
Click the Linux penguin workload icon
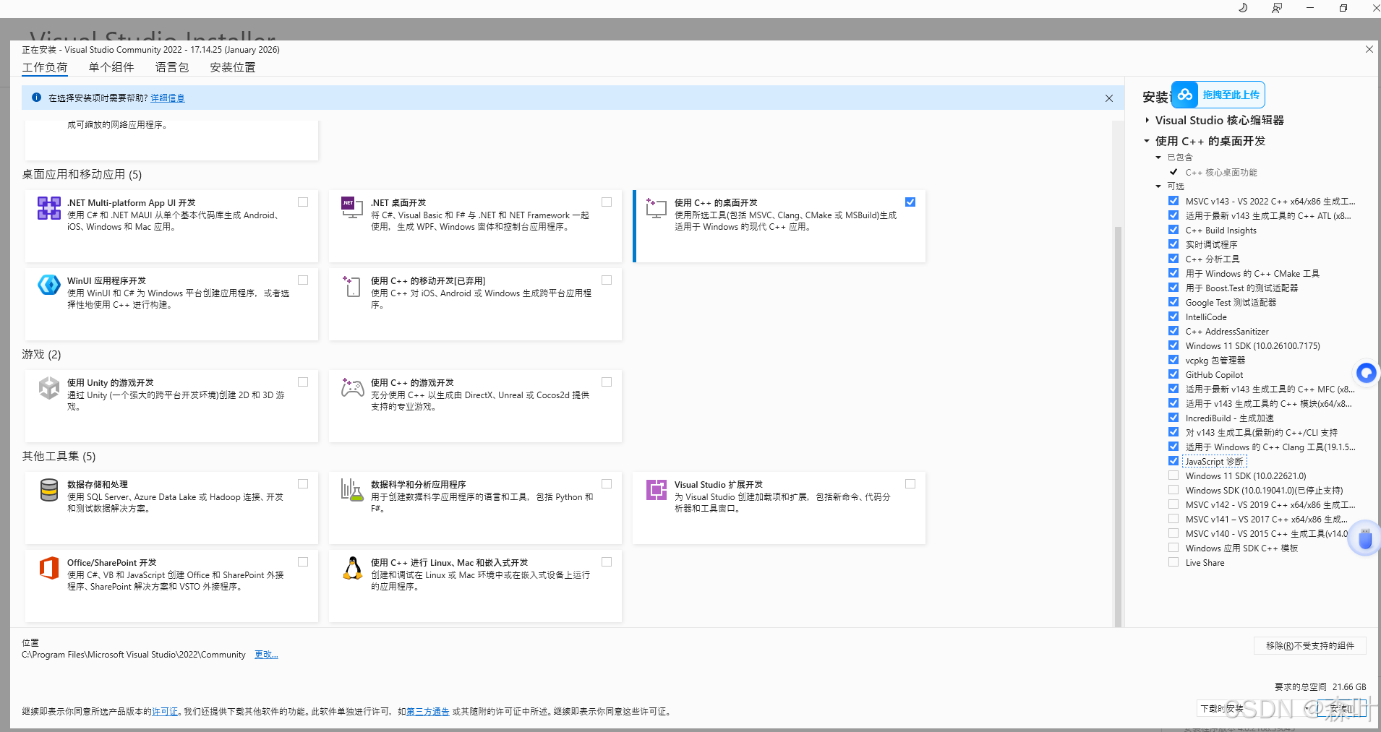353,568
